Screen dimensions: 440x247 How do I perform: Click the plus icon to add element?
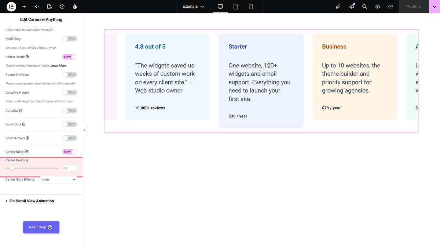click(x=24, y=7)
